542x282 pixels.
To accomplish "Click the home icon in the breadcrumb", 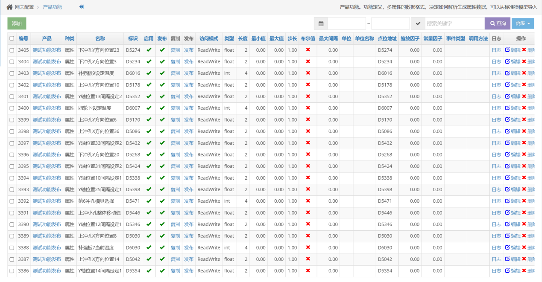I will click(9, 7).
